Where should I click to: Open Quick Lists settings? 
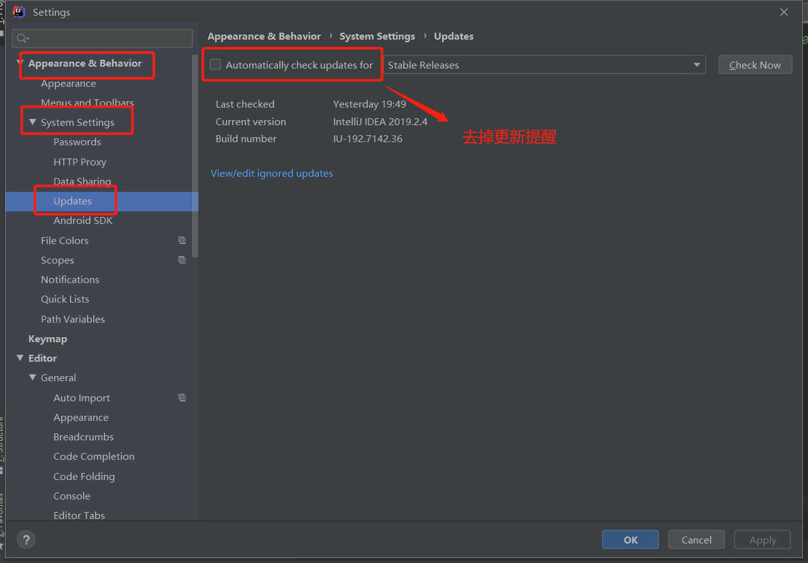(65, 299)
